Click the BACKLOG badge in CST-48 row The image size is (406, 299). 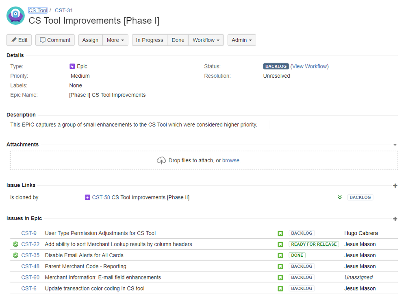tap(302, 266)
